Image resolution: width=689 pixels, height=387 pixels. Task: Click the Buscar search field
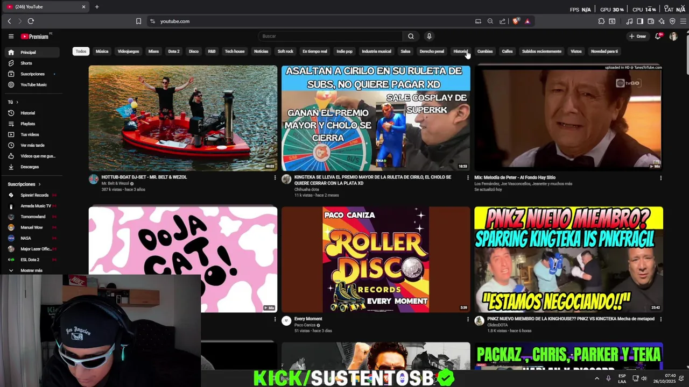330,36
